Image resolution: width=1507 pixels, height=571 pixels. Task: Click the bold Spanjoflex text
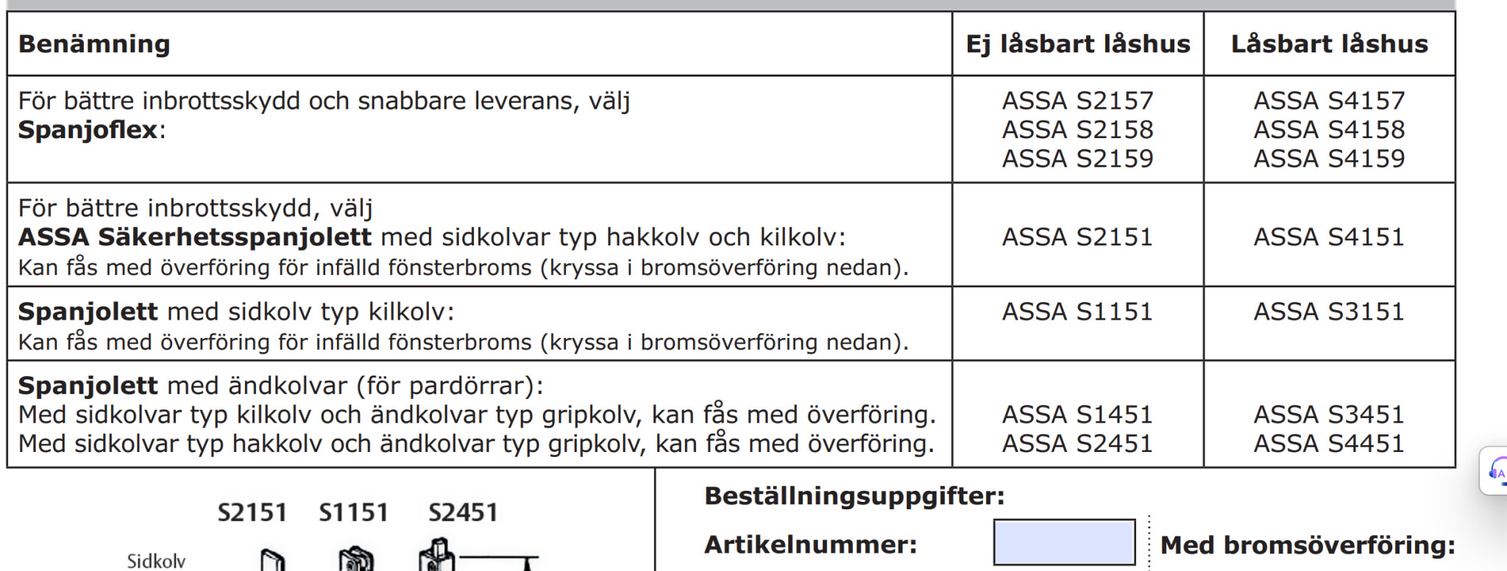point(88,130)
